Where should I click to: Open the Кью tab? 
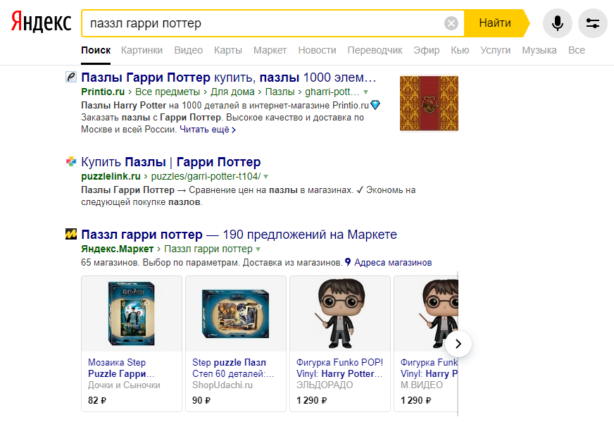(460, 50)
